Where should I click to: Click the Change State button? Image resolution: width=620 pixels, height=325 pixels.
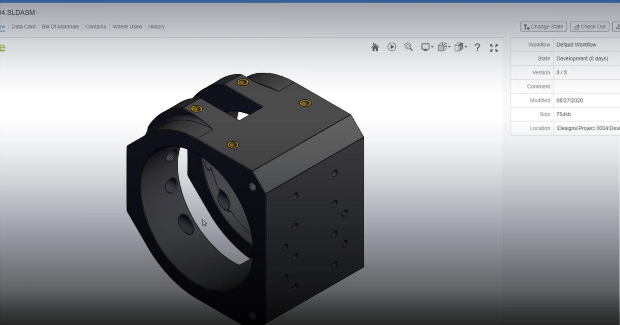[x=543, y=26]
